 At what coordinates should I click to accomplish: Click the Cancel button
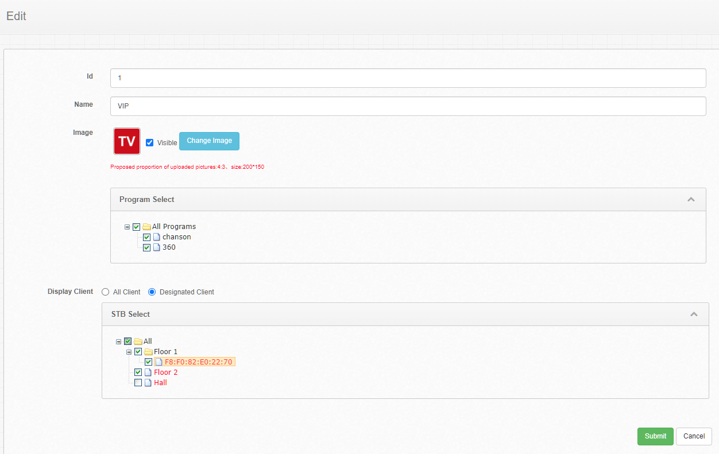click(x=694, y=436)
